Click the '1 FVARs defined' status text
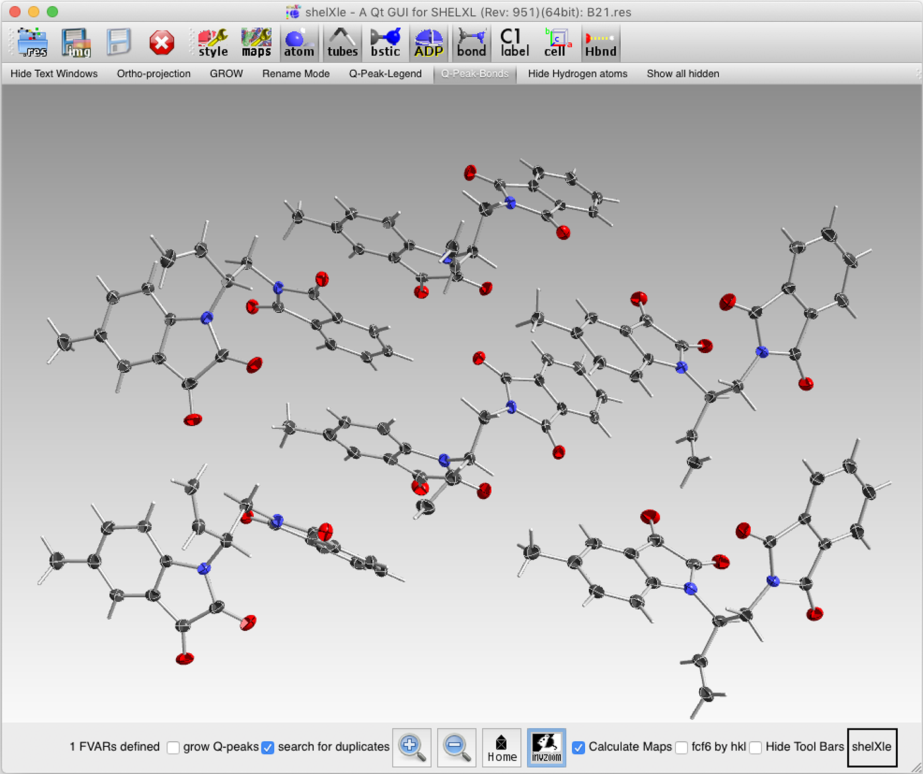The width and height of the screenshot is (923, 774). (114, 747)
